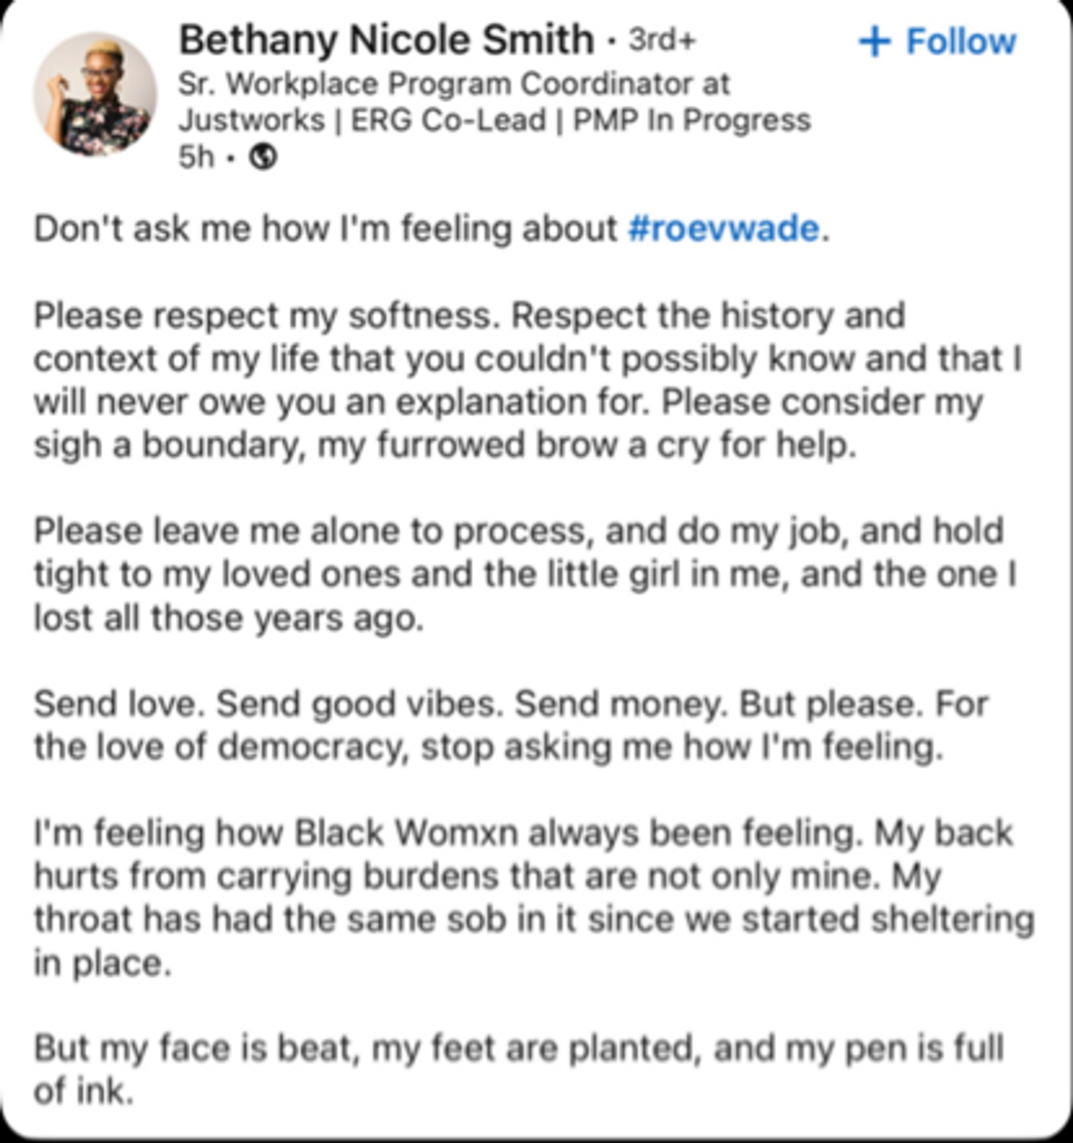The height and width of the screenshot is (1143, 1073).
Task: Click the 3rd+ connection degree label
Action: click(662, 40)
